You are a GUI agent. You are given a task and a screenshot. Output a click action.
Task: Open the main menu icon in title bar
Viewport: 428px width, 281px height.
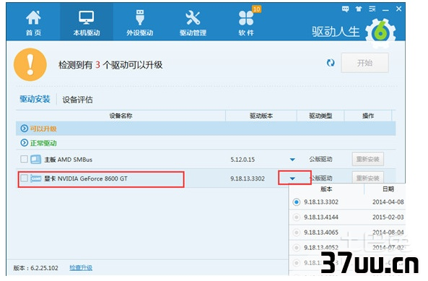click(x=372, y=9)
